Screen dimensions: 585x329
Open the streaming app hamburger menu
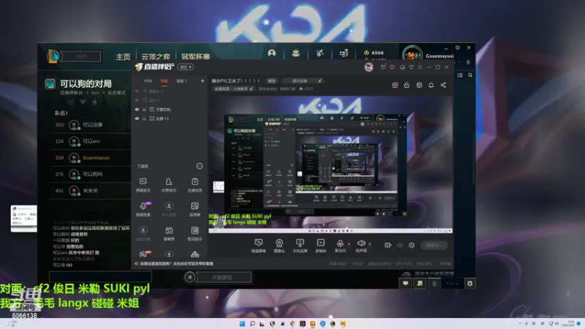pos(420,67)
